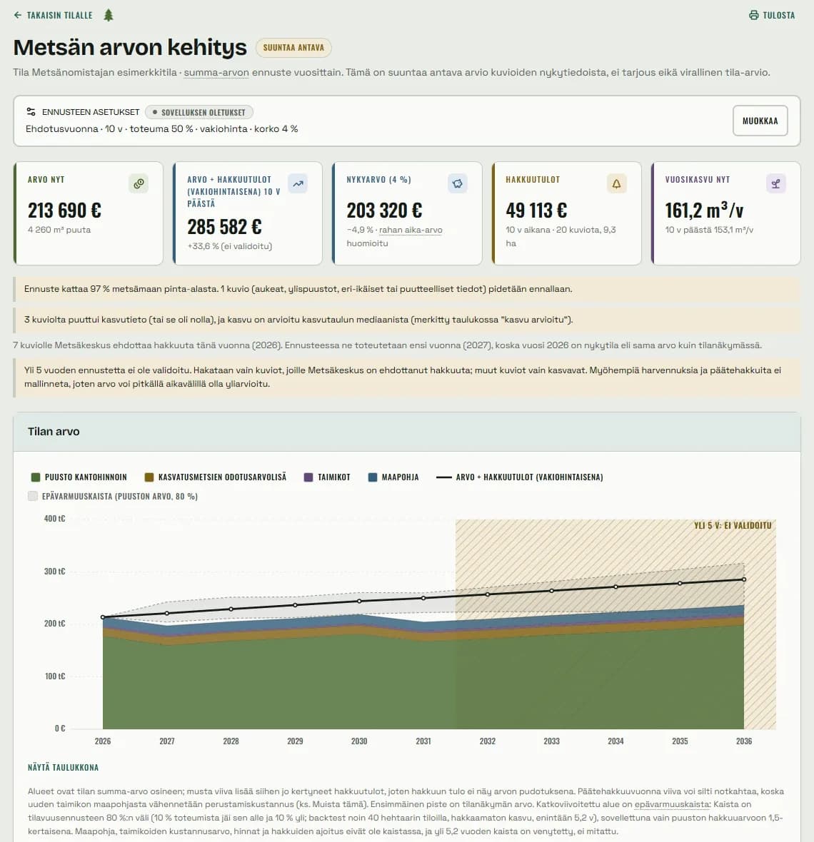The width and height of the screenshot is (814, 842).
Task: Click the Tilan arvo chart heading
Action: pyautogui.click(x=54, y=432)
